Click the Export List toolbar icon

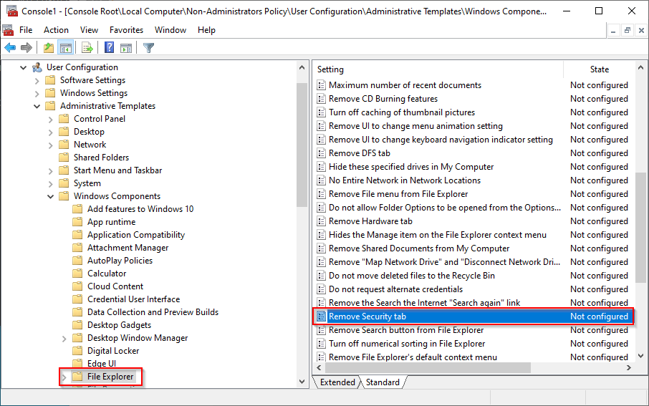point(87,48)
